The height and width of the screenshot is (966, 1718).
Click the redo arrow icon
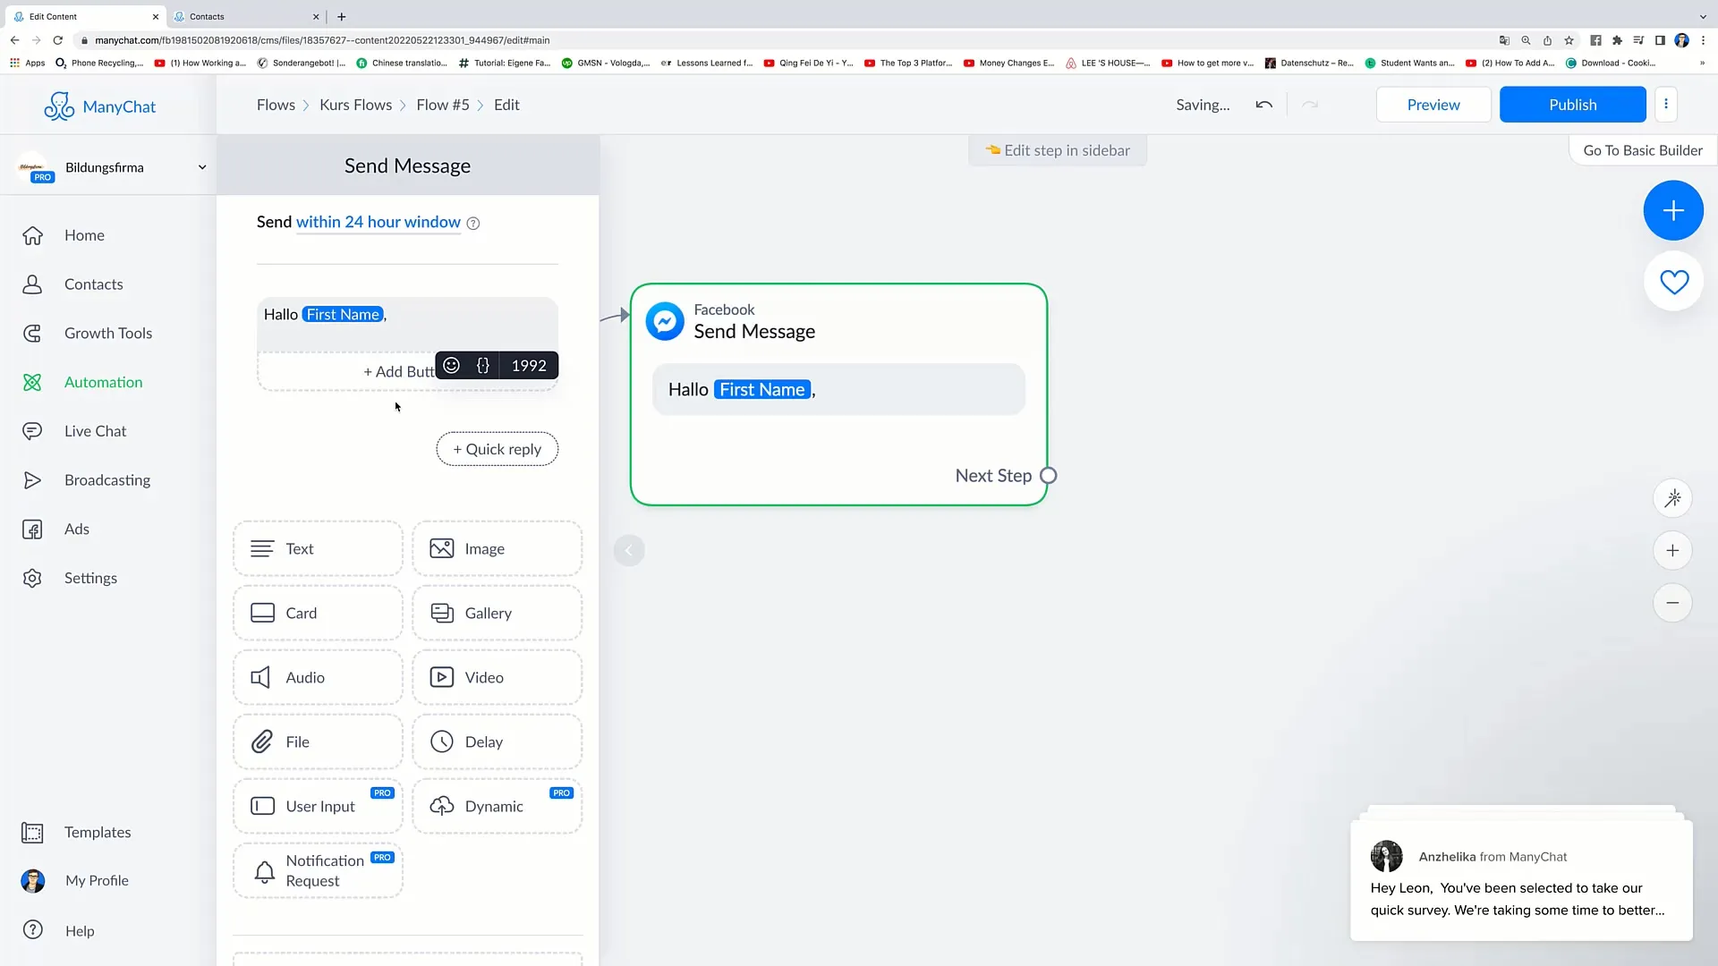click(1310, 105)
